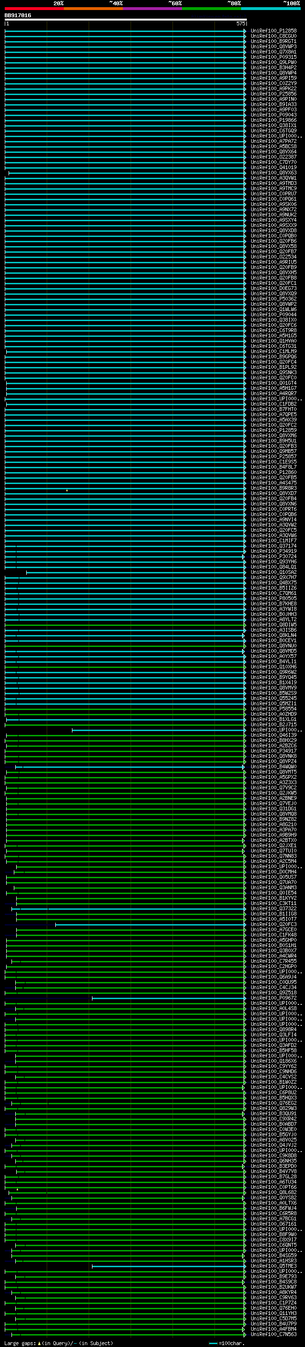
Task: Select the UniRef100_Q5TME3 hit label
Action: [274, 1266]
